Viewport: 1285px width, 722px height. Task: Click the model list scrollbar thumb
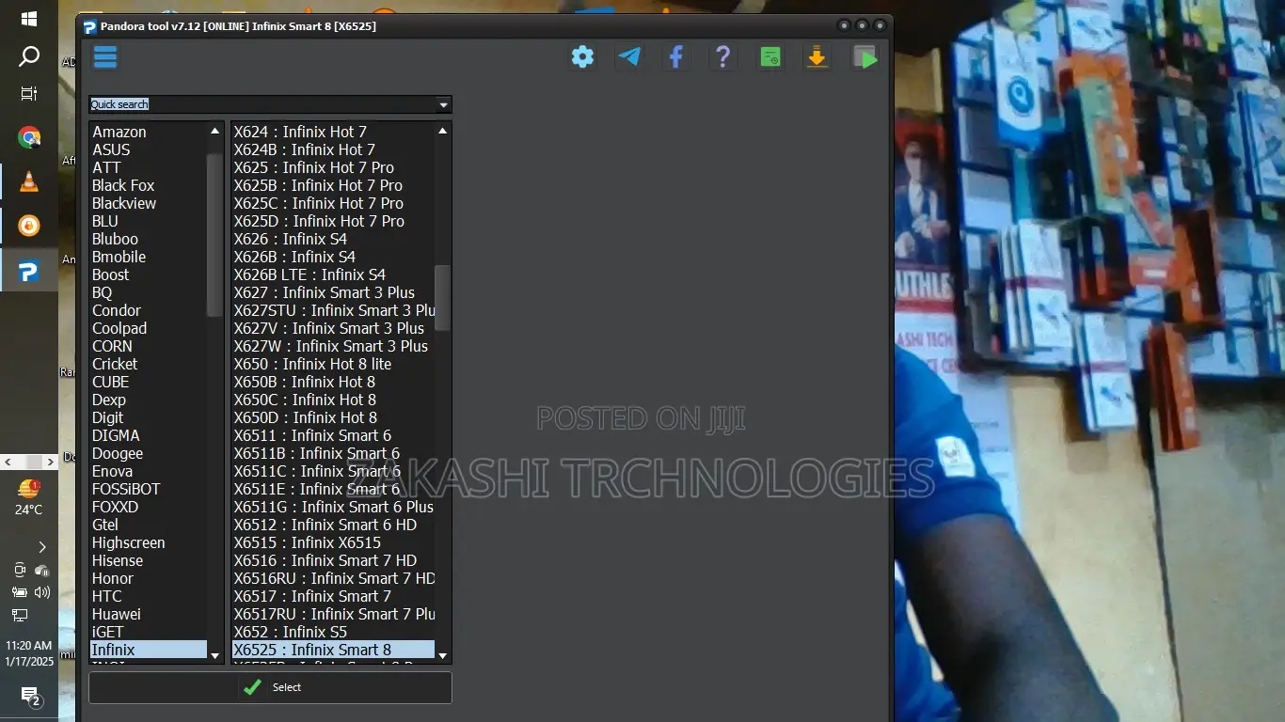[442, 297]
